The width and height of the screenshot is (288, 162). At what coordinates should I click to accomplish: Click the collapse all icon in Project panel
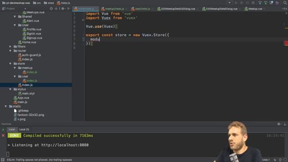pos(56,9)
